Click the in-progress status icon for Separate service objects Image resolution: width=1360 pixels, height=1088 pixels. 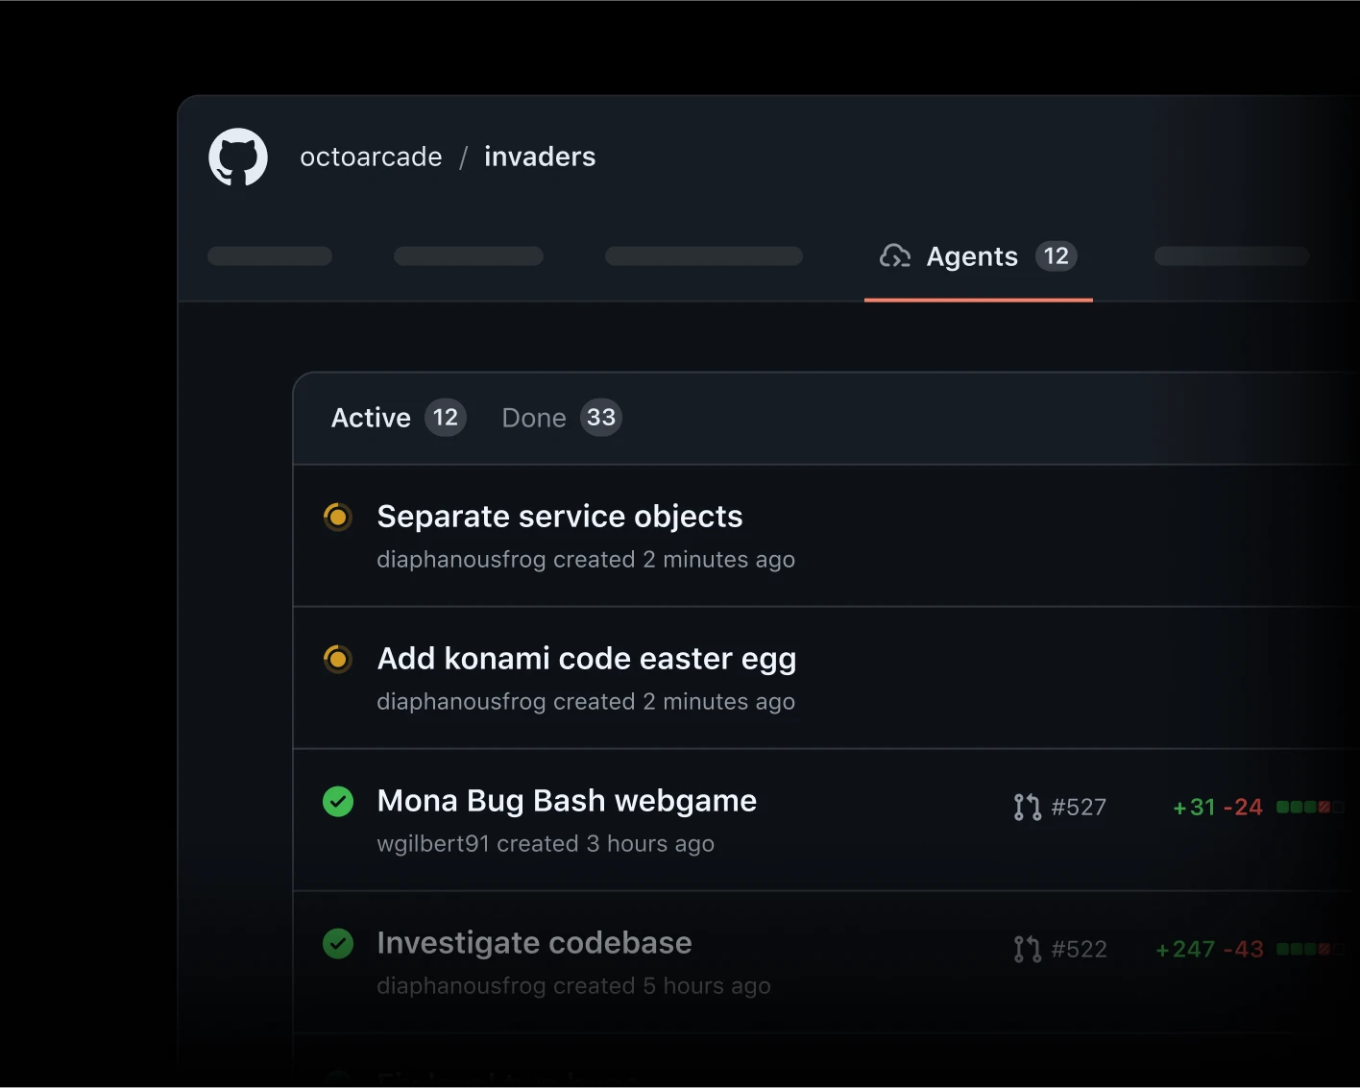[x=337, y=516]
